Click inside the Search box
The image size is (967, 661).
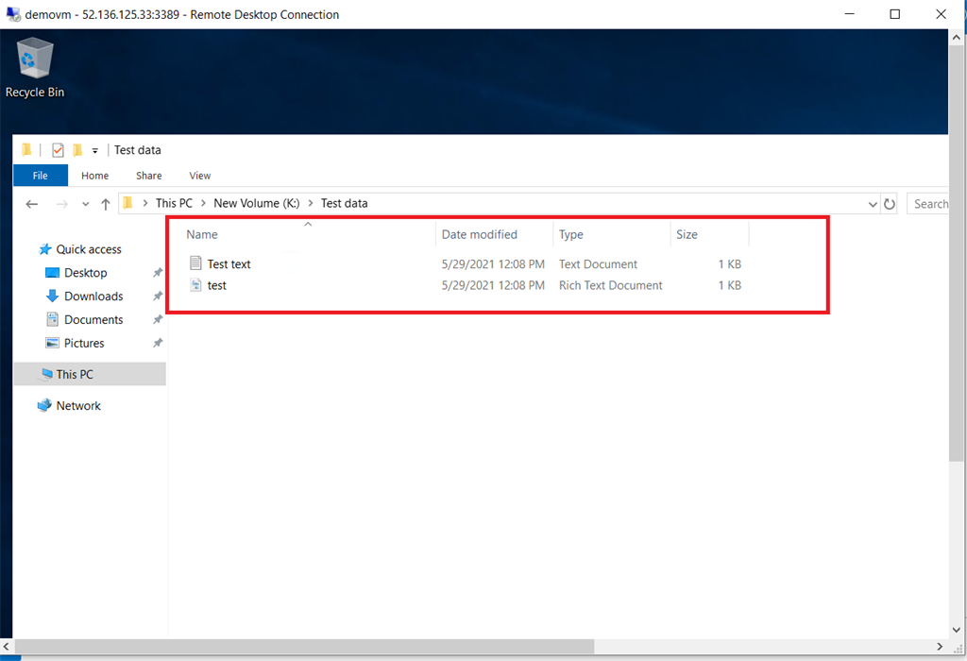pos(935,203)
